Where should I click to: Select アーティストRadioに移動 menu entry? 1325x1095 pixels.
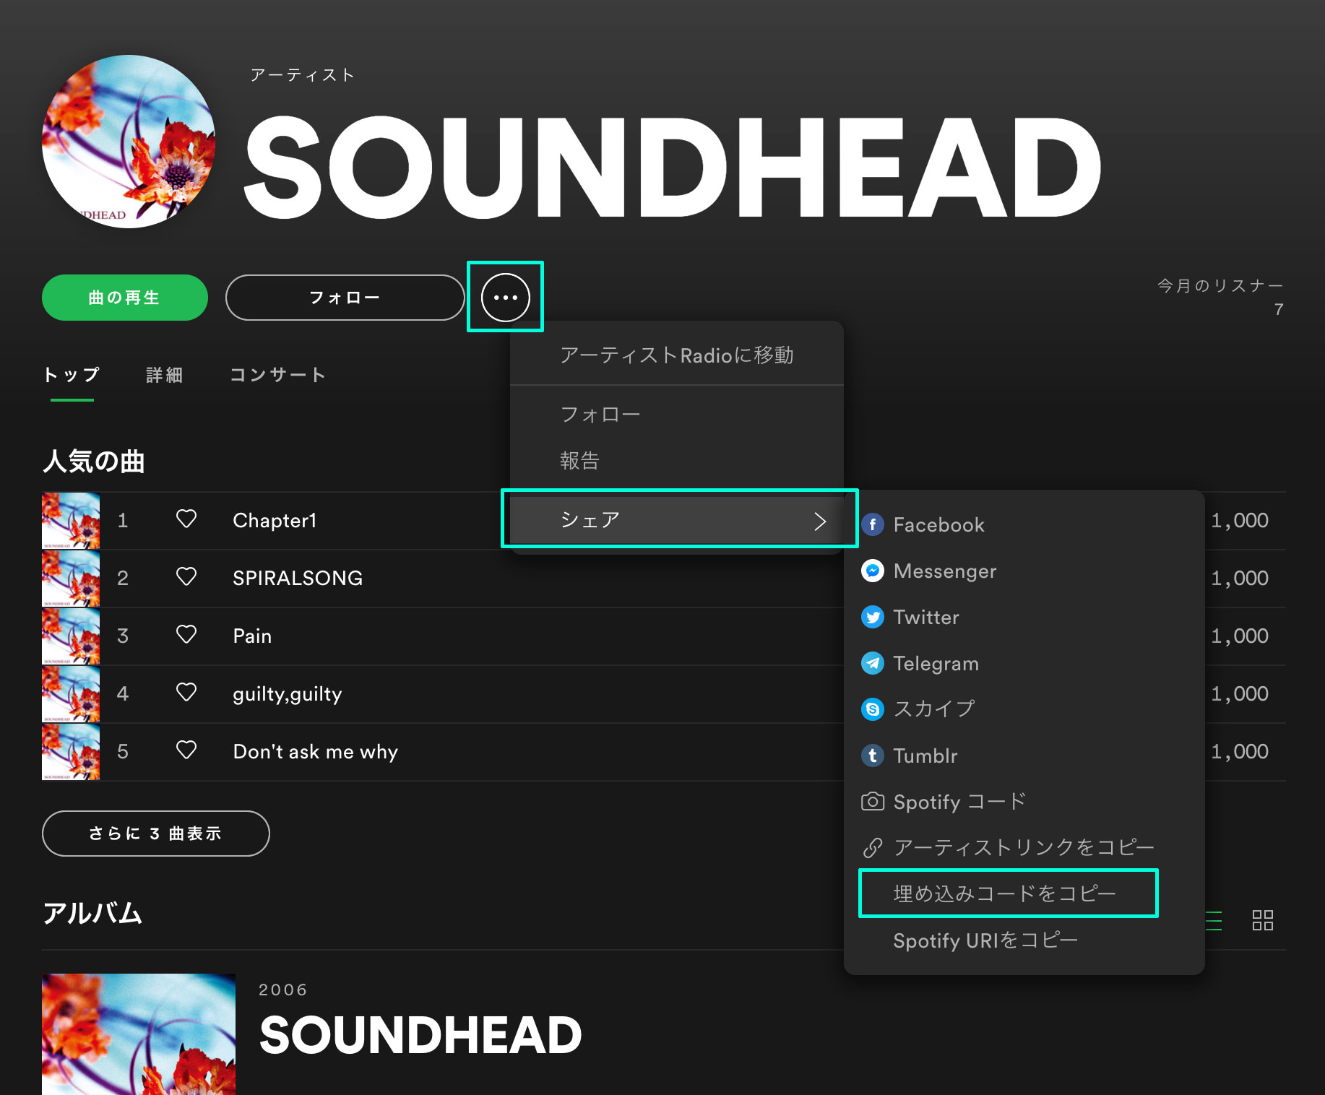tap(677, 355)
